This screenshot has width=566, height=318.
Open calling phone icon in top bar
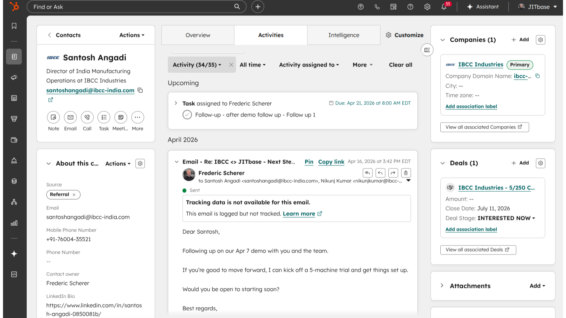[377, 7]
